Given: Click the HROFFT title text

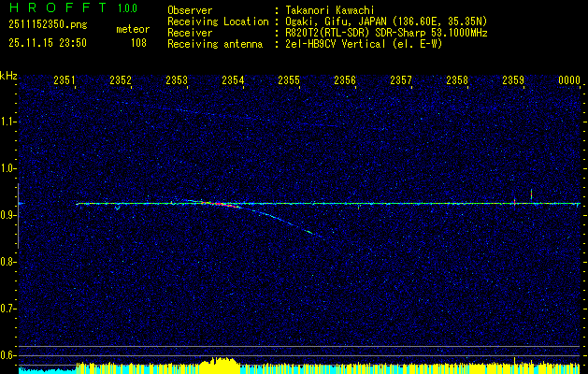Looking at the screenshot, I should tap(58, 7).
